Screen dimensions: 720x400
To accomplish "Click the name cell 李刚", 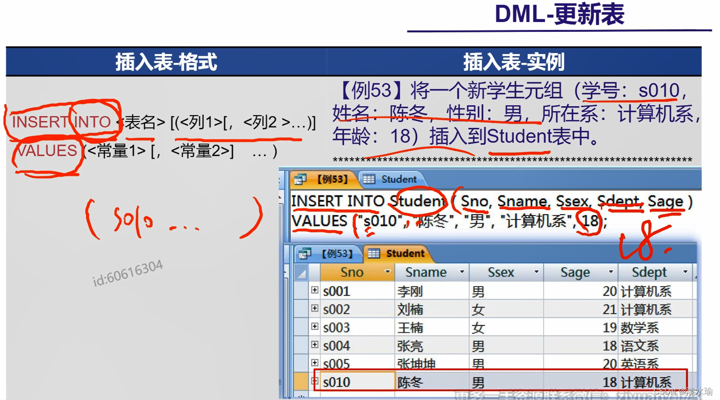I will (x=432, y=291).
